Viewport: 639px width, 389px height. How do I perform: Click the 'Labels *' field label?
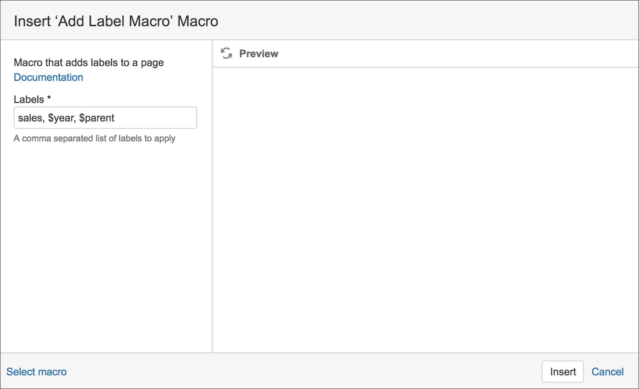point(32,99)
